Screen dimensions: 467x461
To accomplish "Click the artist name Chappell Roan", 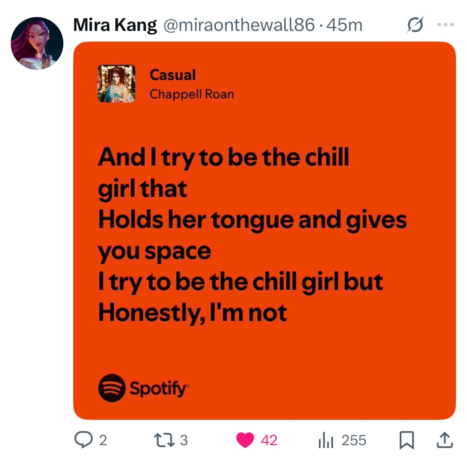I will pos(192,94).
